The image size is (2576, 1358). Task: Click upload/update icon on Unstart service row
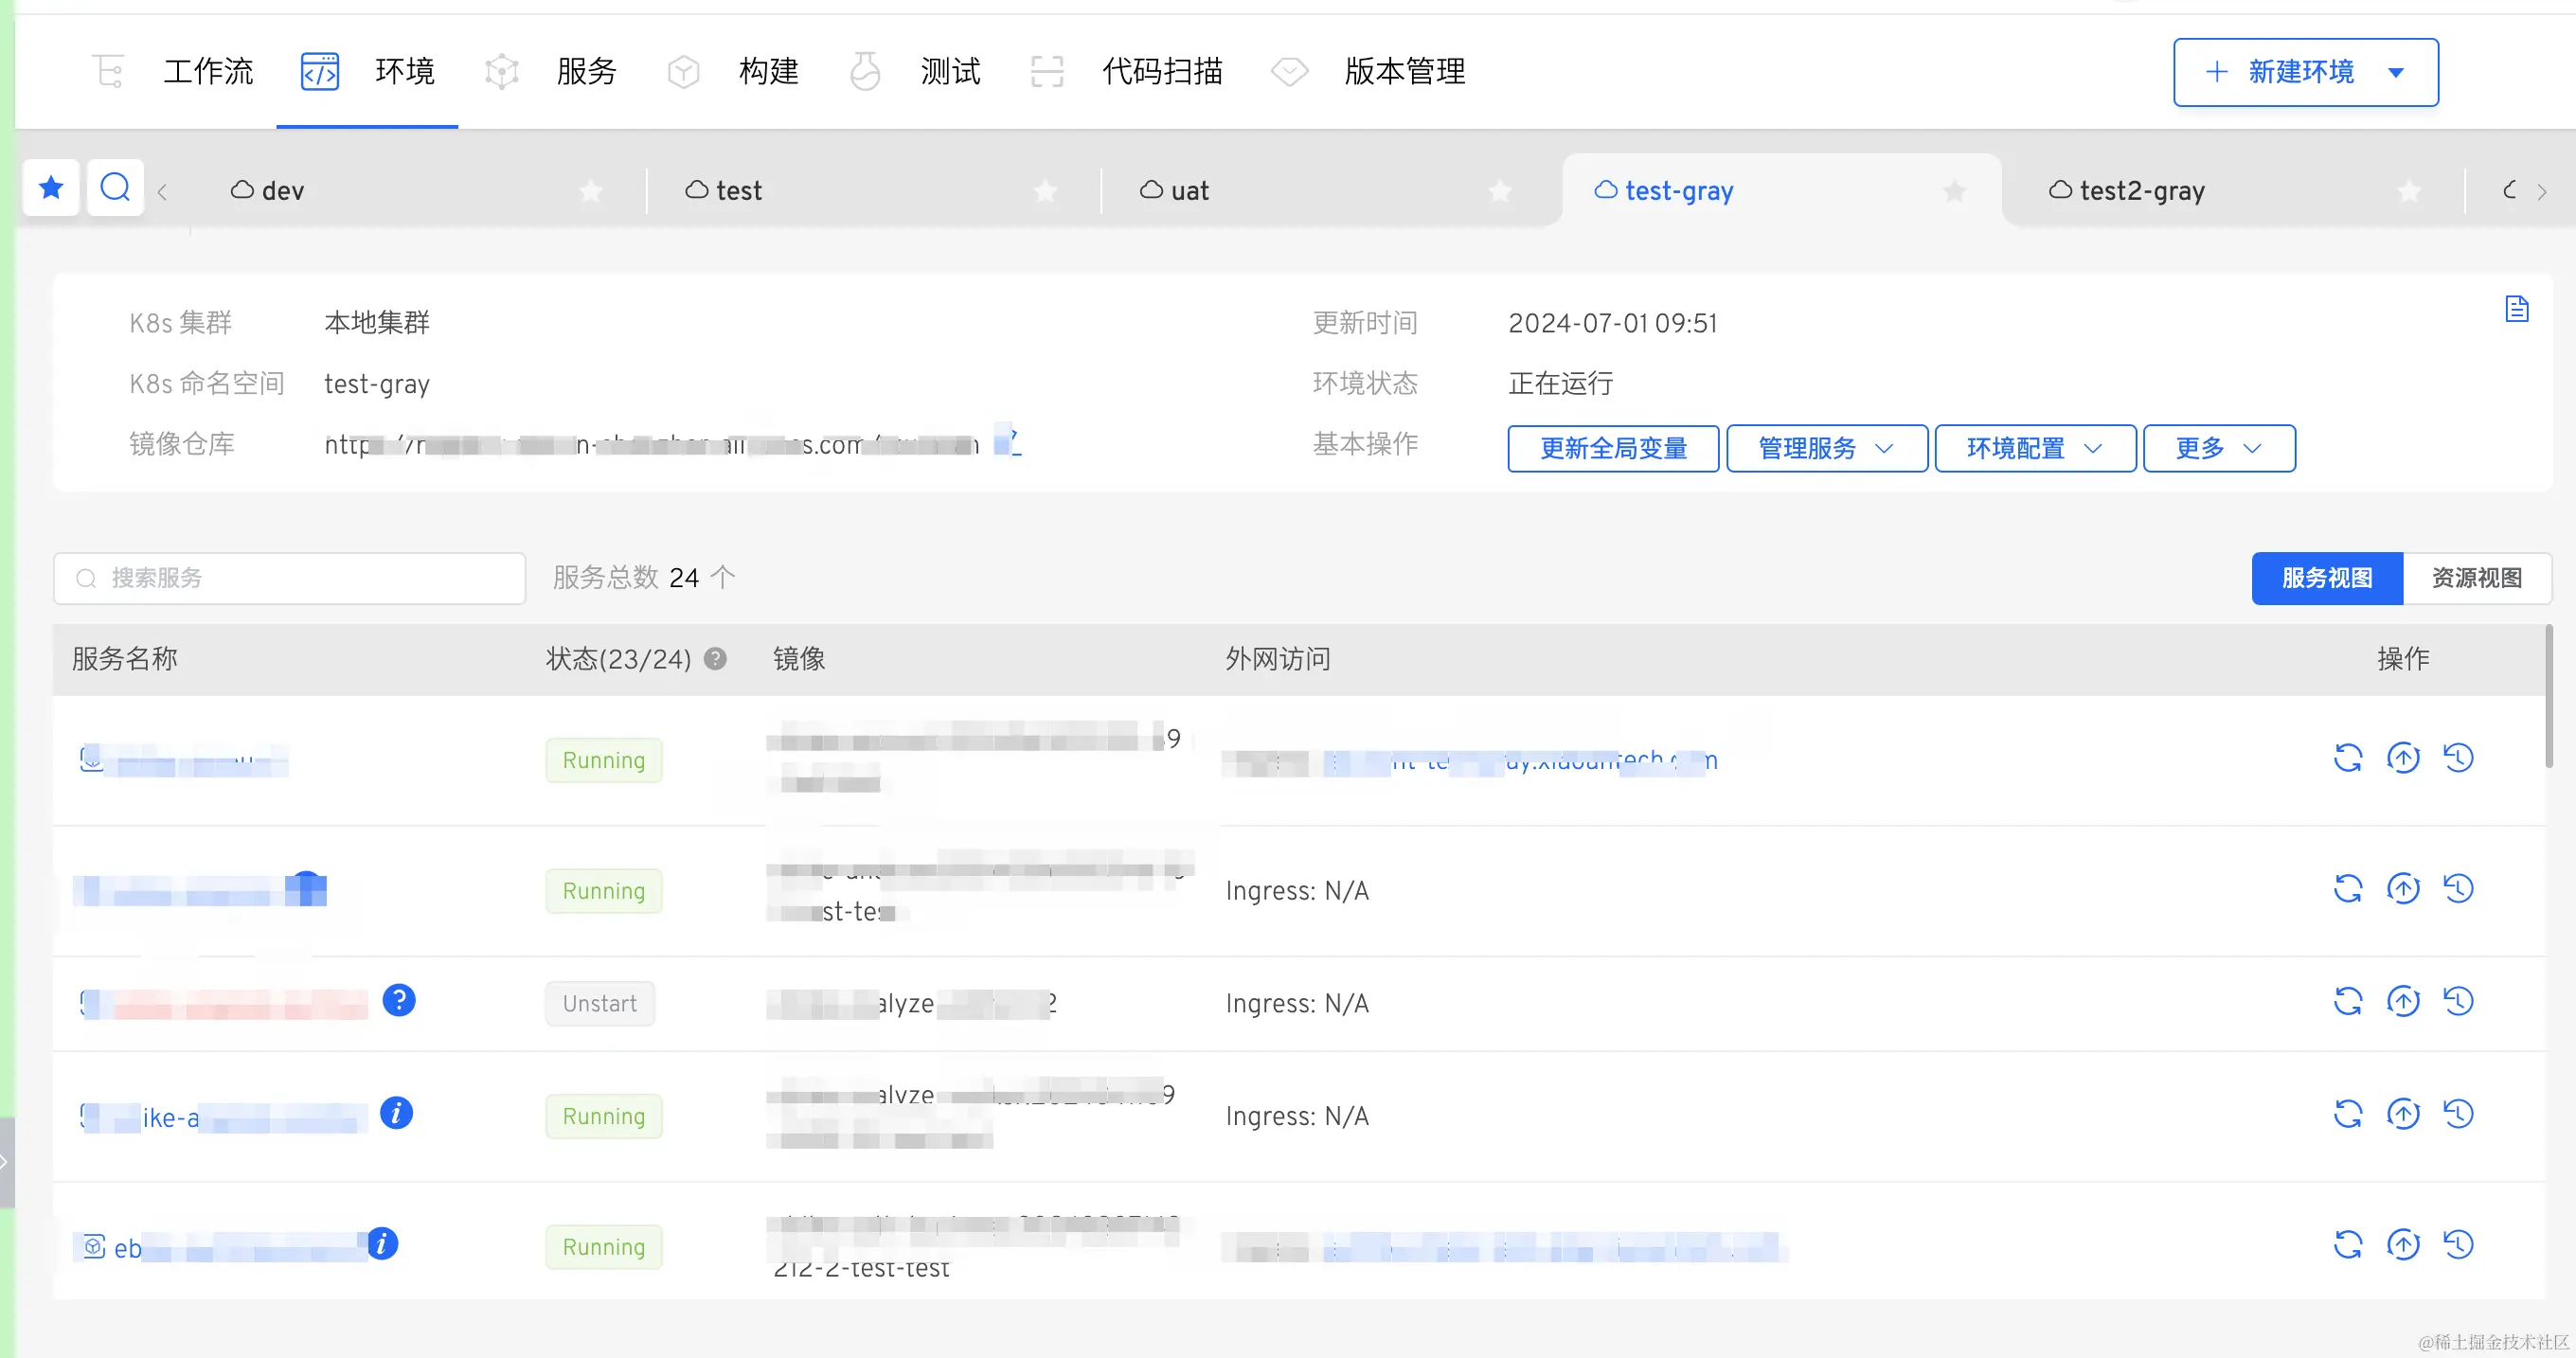point(2402,1001)
